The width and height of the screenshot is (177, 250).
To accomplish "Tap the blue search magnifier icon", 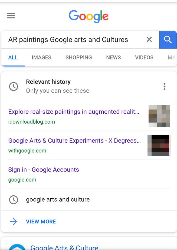I will pos(168,40).
